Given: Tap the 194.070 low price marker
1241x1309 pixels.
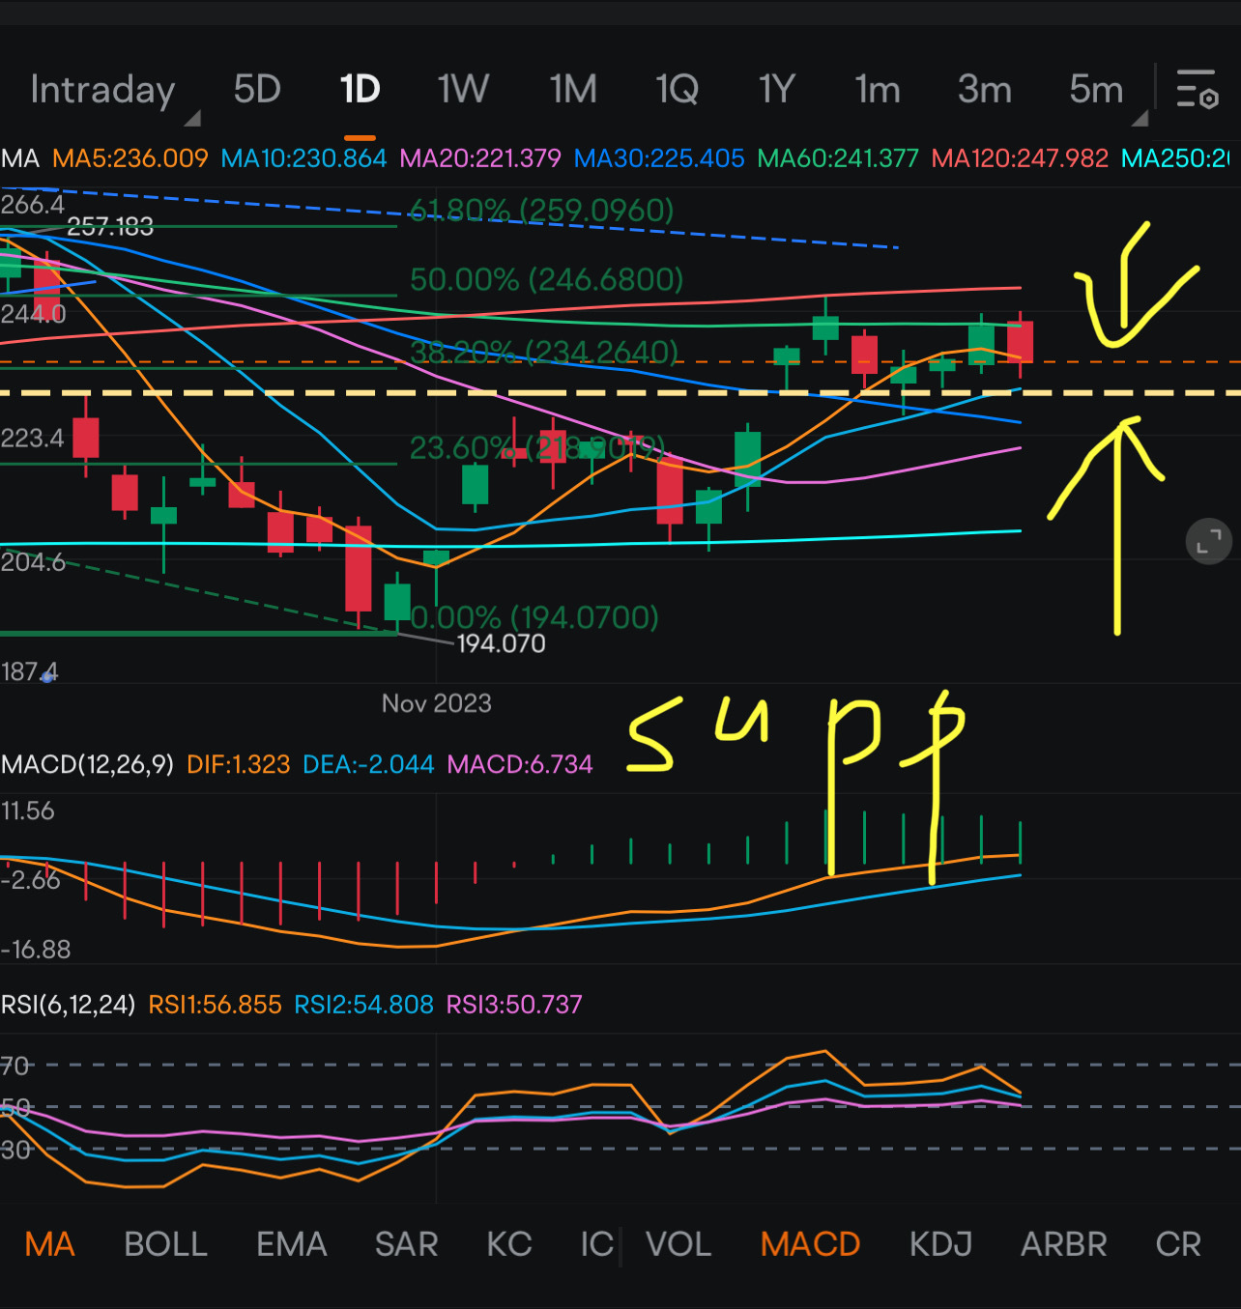Looking at the screenshot, I should 501,643.
